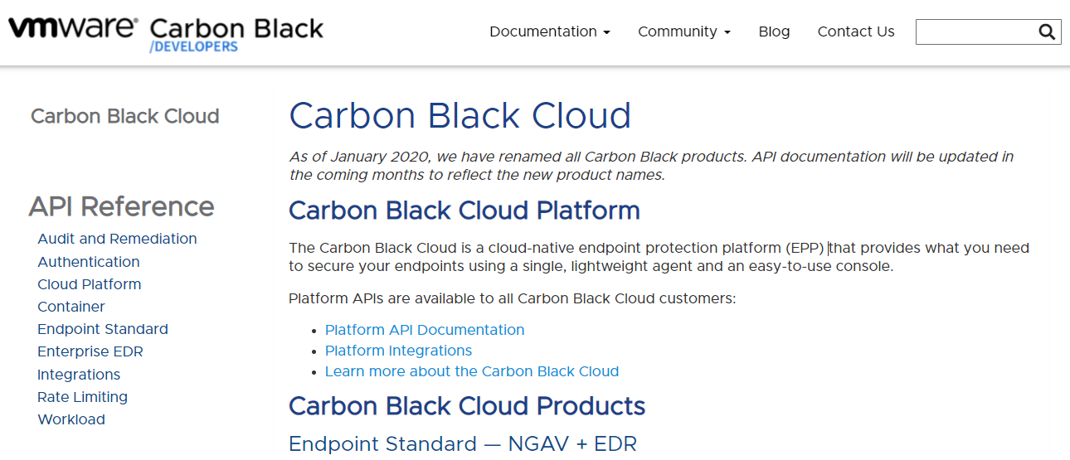Open the Contact Us page
This screenshot has width=1070, height=460.
pyautogui.click(x=856, y=31)
